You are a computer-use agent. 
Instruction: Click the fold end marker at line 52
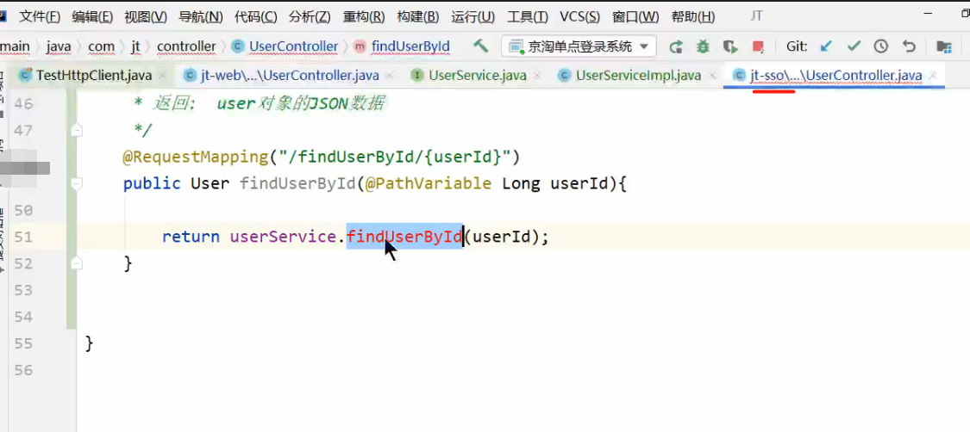click(78, 263)
